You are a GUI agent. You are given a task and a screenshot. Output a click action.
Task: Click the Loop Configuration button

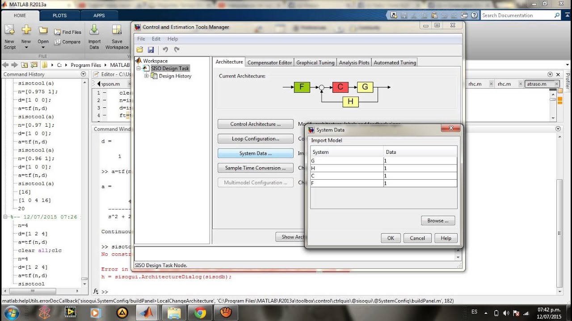click(x=256, y=139)
